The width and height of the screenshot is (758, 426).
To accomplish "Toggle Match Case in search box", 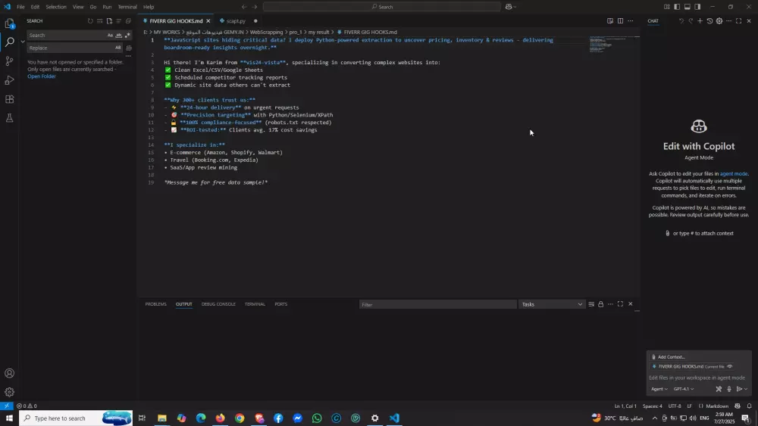I will 110,36.
